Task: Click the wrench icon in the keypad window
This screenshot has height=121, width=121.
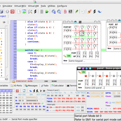Action: (x=65, y=56)
